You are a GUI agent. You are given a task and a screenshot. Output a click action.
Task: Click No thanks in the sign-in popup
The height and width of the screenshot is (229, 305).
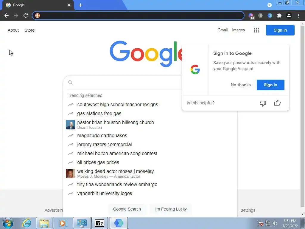(x=241, y=85)
